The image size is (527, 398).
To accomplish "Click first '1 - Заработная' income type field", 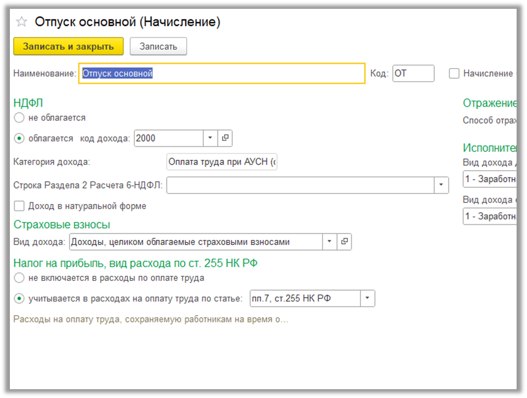I will 489,179.
